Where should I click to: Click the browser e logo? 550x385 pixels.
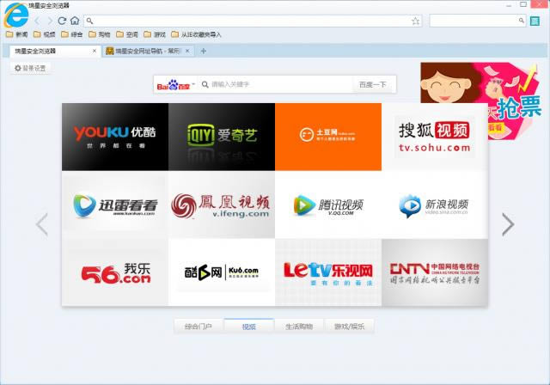coord(15,15)
